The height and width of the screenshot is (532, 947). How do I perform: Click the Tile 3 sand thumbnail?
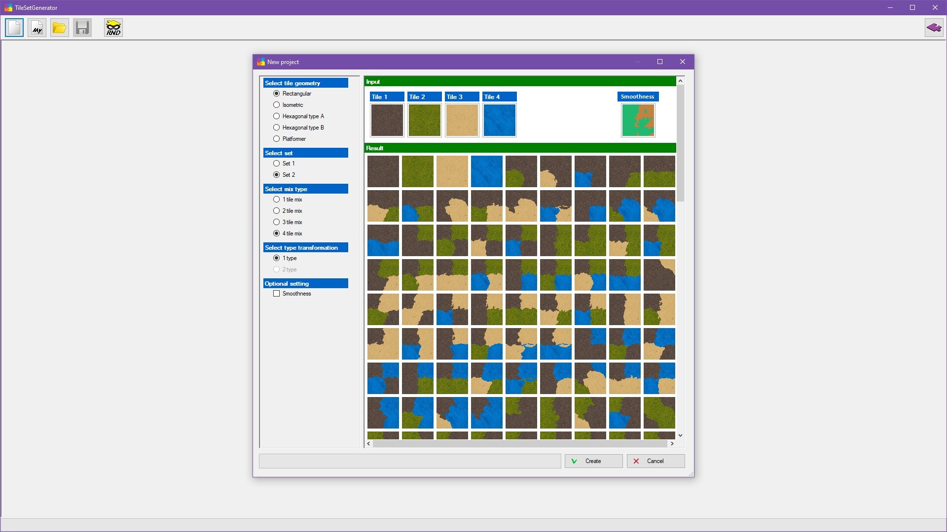[x=462, y=120]
